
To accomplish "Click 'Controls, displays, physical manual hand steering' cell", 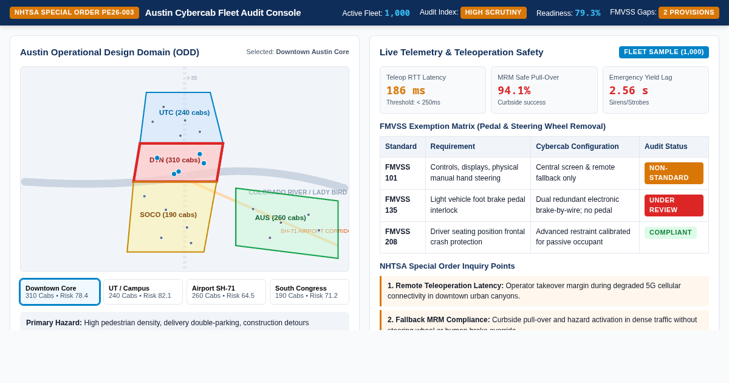I will point(478,173).
